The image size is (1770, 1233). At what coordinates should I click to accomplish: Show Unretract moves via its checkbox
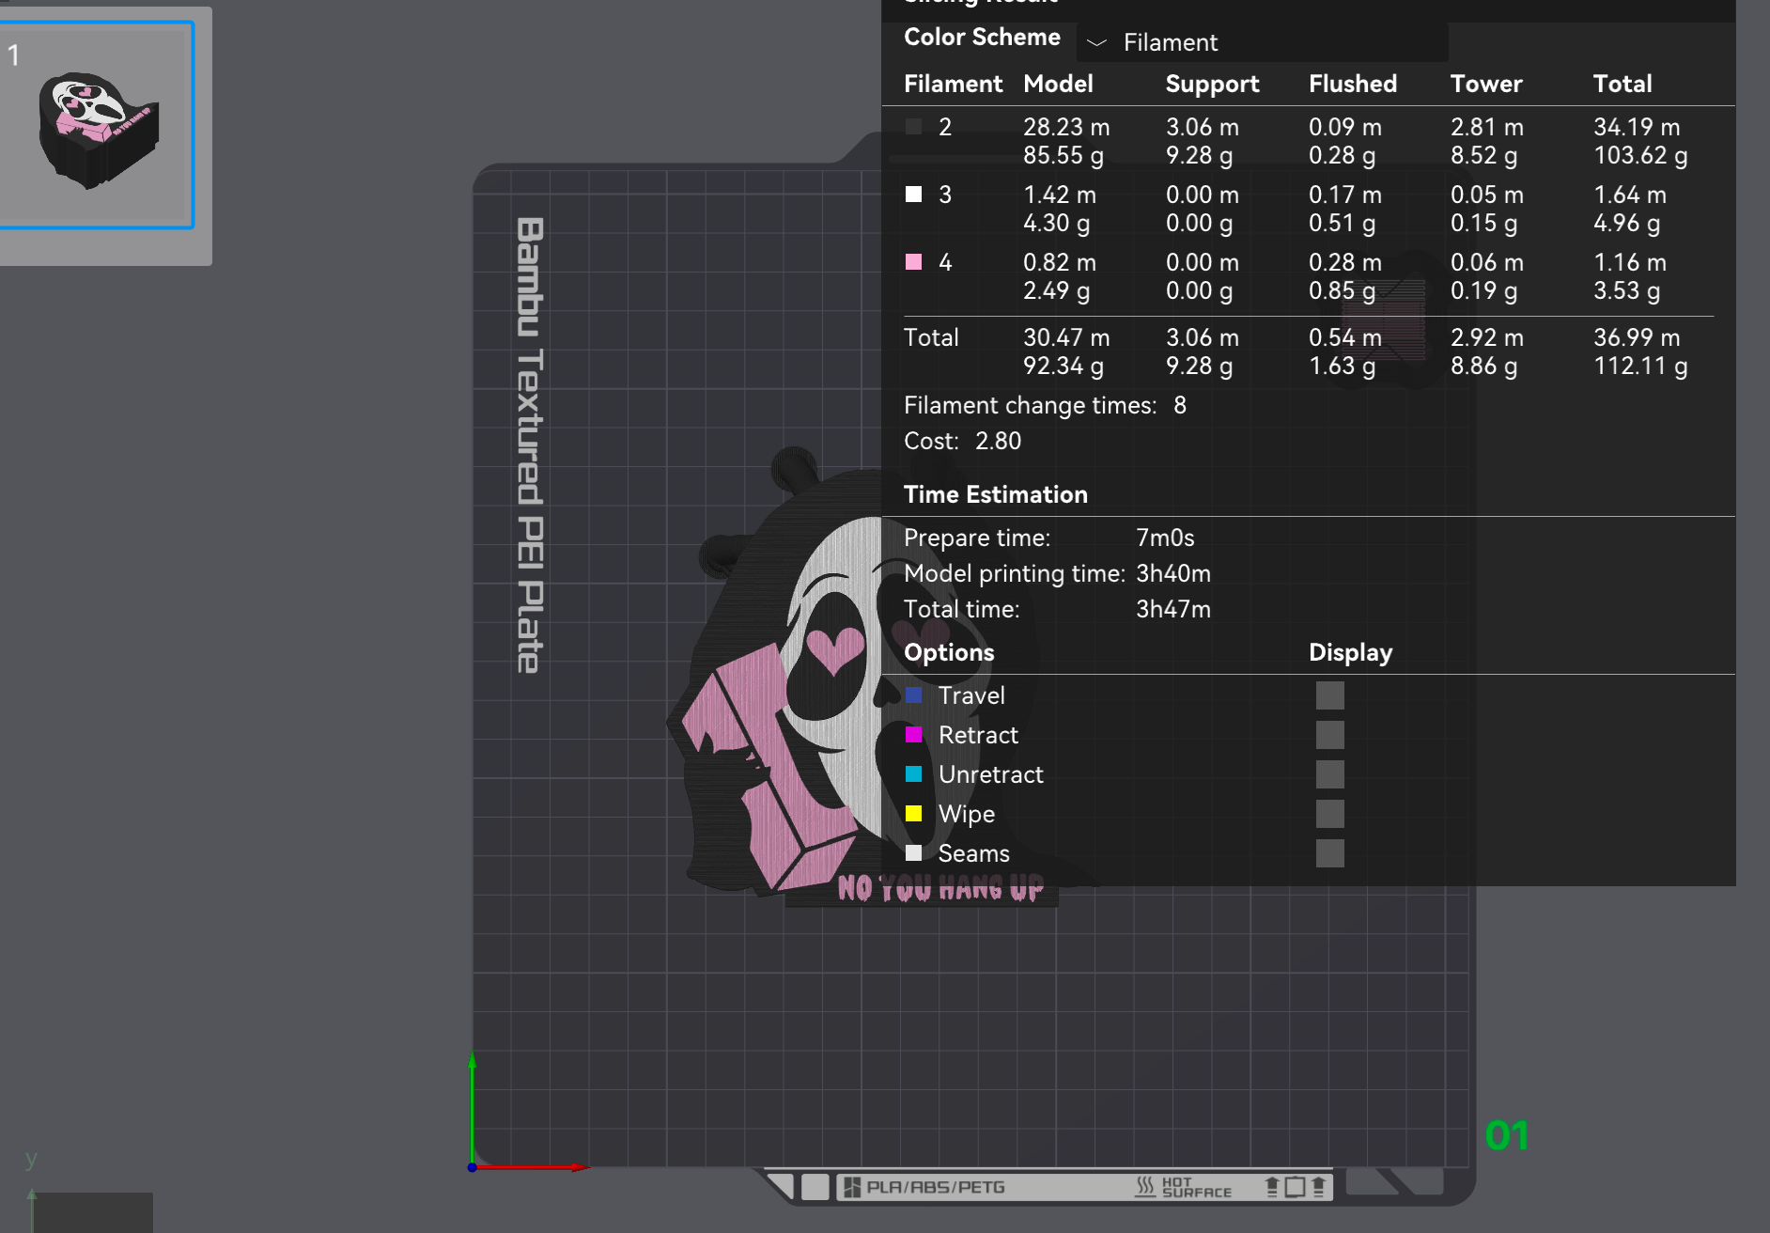[1329, 774]
